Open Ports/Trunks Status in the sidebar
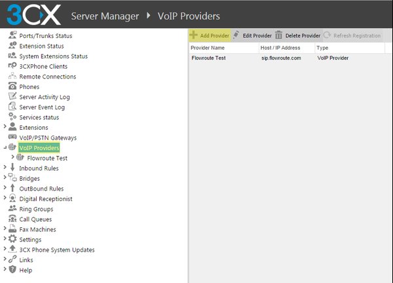This screenshot has height=283, width=393. coord(46,36)
